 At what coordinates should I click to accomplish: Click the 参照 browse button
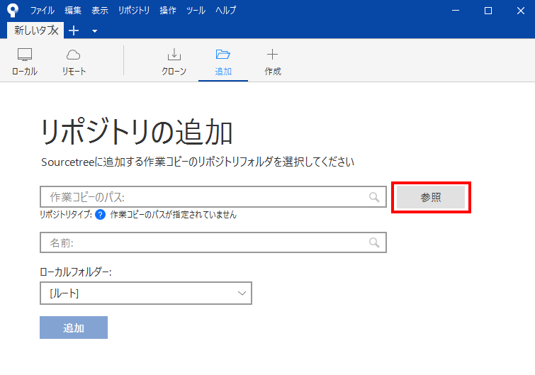[x=431, y=197]
